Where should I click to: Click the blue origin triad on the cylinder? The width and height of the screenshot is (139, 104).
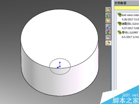click(59, 65)
